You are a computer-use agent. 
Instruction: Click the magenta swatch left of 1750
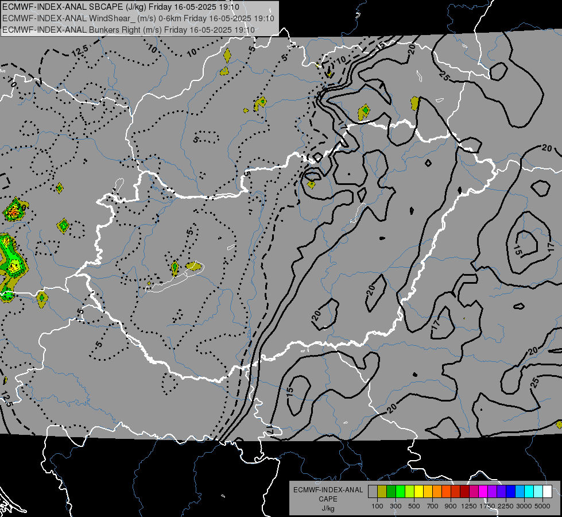pyautogui.click(x=483, y=492)
